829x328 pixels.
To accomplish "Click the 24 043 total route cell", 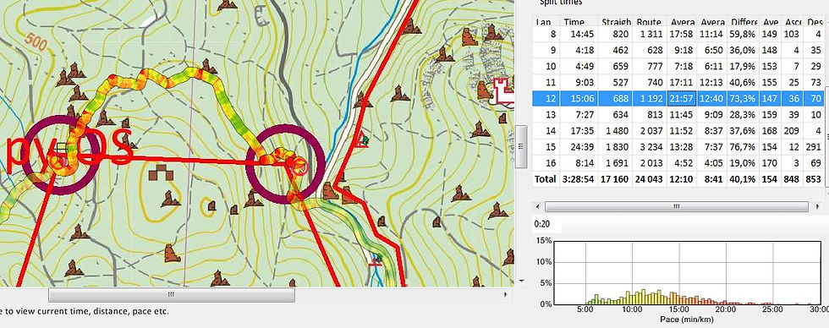I will 649,179.
